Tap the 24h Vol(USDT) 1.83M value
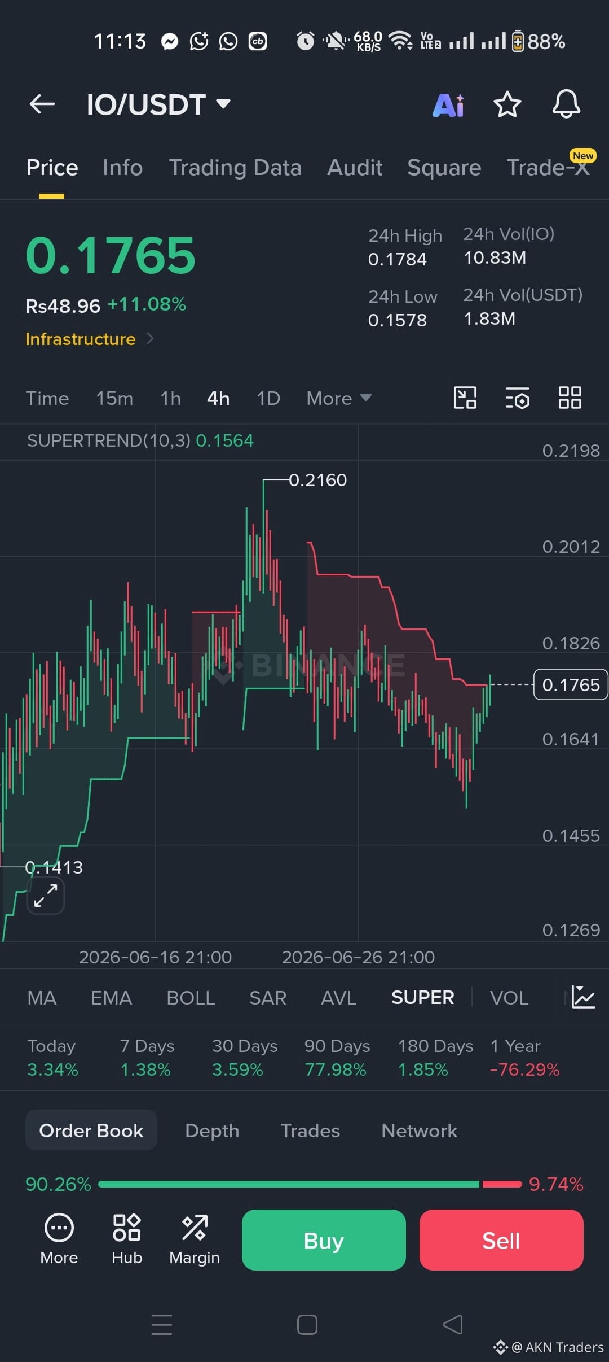The image size is (609, 1362). click(489, 318)
